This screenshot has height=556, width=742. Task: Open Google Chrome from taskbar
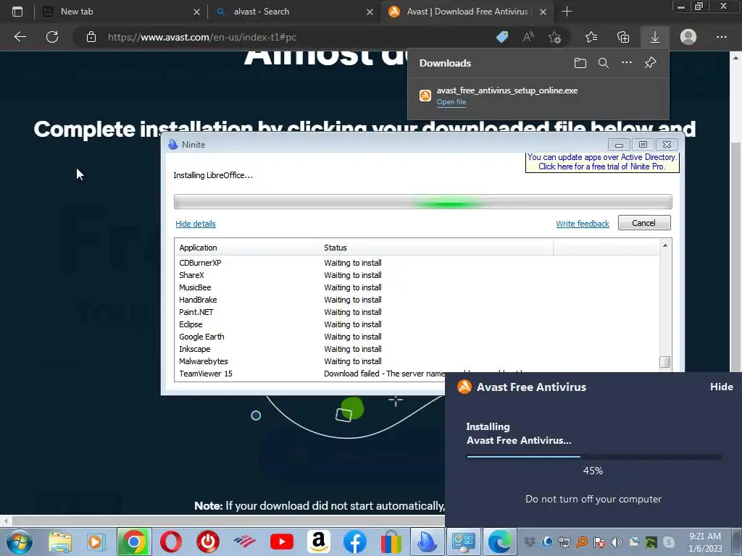[134, 542]
